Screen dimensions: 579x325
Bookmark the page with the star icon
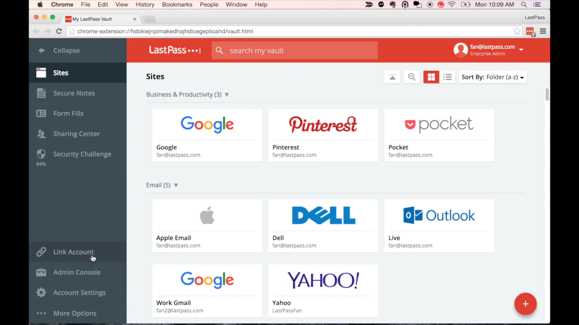(x=517, y=31)
